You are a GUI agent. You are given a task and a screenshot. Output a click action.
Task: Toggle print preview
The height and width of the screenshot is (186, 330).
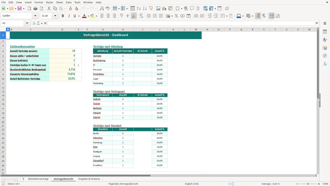[42, 9]
